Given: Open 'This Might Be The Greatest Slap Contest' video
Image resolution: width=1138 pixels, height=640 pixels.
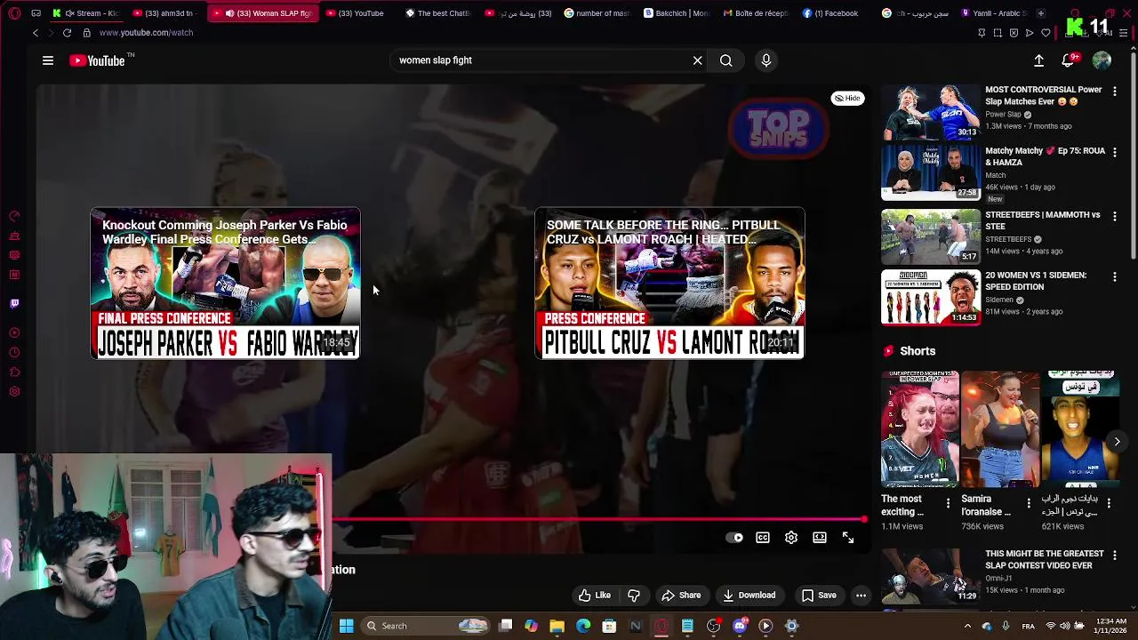Looking at the screenshot, I should (931, 575).
